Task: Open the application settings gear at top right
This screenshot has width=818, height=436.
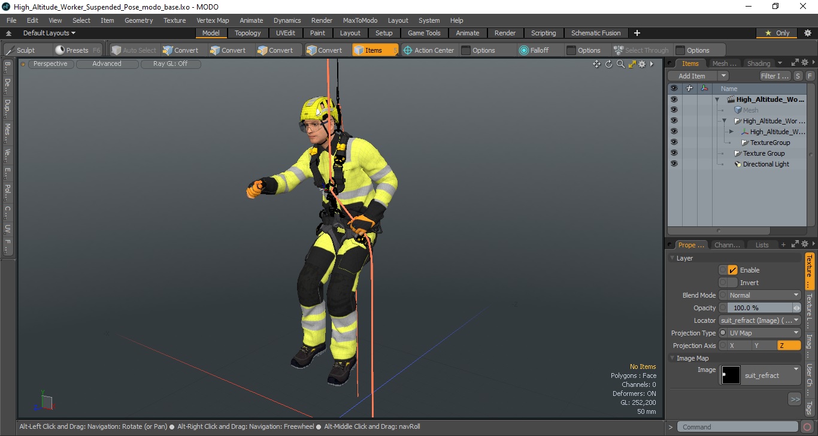Action: tap(807, 33)
